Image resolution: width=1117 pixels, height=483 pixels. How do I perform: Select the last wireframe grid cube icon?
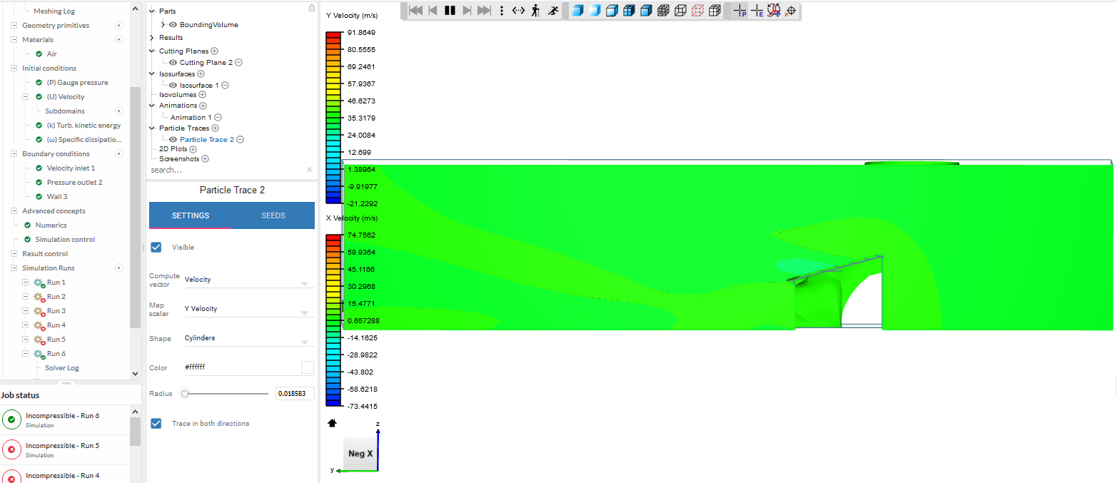(x=714, y=11)
